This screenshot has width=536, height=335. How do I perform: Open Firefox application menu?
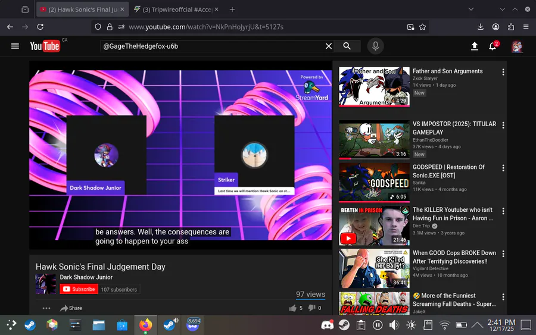tap(526, 27)
